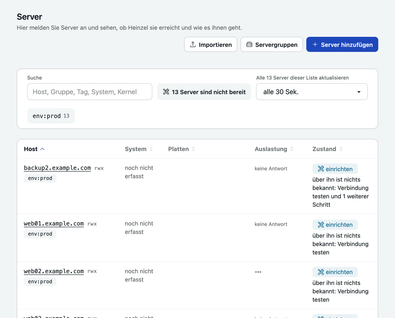The width and height of the screenshot is (395, 318).
Task: Click tools icon in web02 einrichten button
Action: [x=321, y=272]
